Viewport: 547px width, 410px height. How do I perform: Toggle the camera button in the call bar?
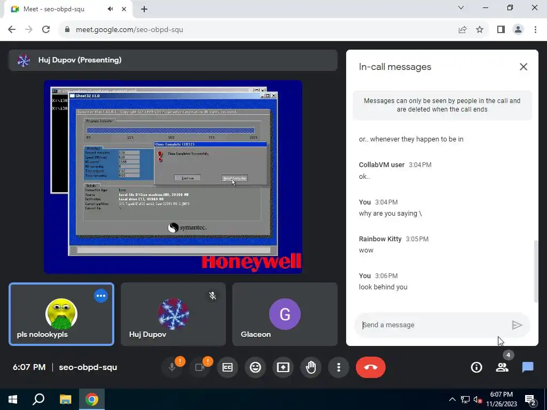(200, 367)
